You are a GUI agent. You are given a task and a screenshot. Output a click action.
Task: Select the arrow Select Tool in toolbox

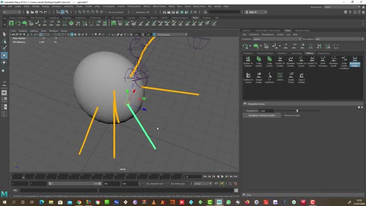[x=4, y=34]
